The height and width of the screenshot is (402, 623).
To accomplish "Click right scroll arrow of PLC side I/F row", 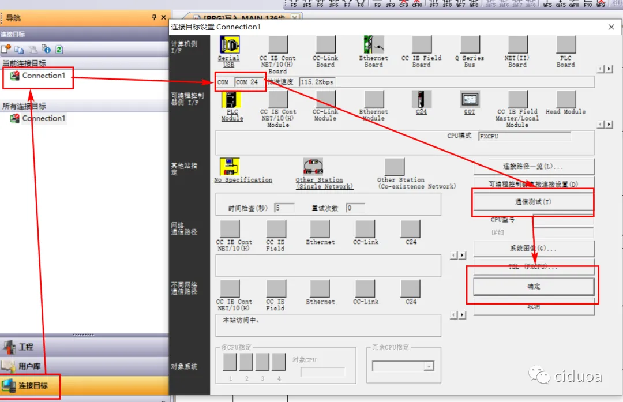I will [x=609, y=125].
